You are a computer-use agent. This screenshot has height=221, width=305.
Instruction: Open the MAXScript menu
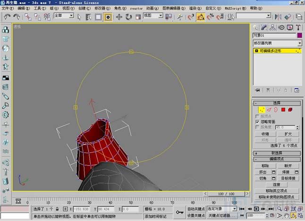[236, 8]
